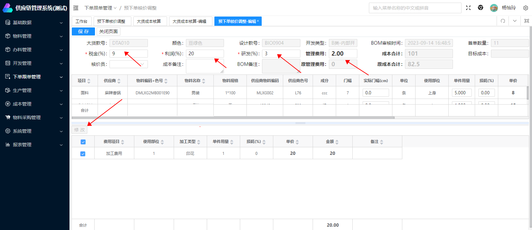Switch to the 工作台 tab
The image size is (532, 230).
pos(81,21)
